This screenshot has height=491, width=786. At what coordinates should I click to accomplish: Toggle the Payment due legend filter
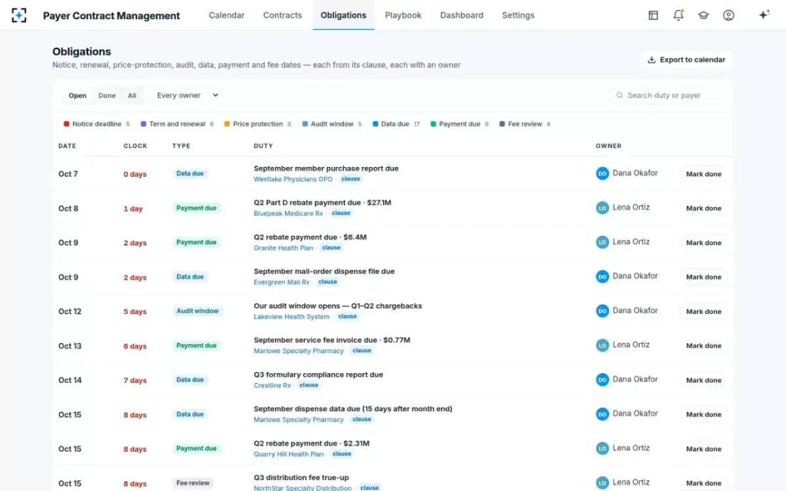pos(460,124)
